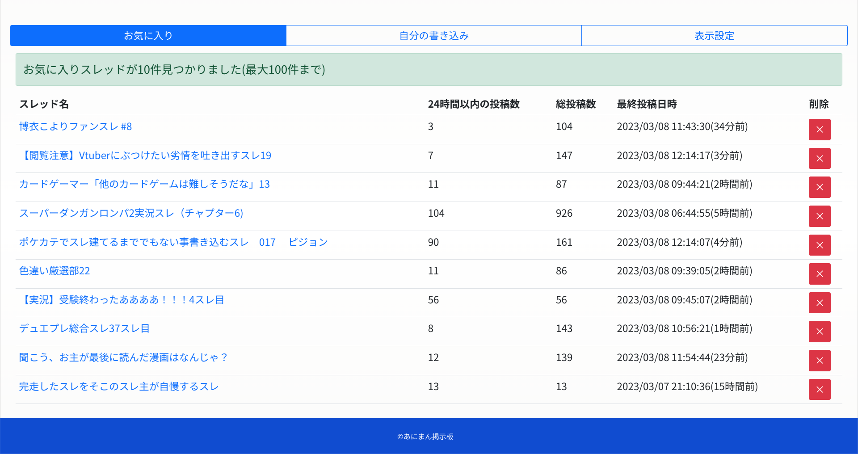The width and height of the screenshot is (858, 454).
Task: Delete the カードゲーマー thread row
Action: pyautogui.click(x=819, y=187)
